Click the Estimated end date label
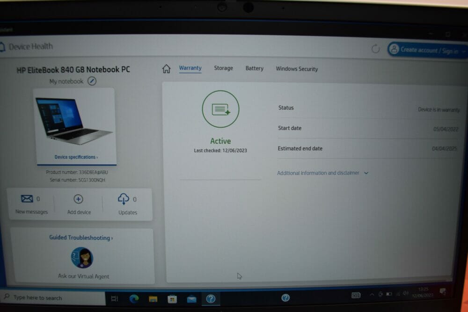The image size is (468, 312). click(300, 148)
